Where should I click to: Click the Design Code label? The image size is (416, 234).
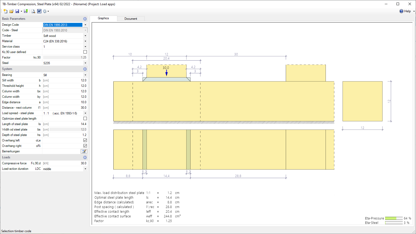(x=10, y=25)
